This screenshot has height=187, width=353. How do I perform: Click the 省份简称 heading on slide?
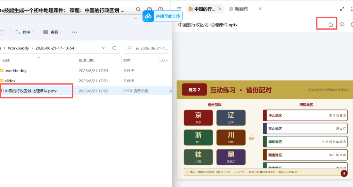[214, 105]
